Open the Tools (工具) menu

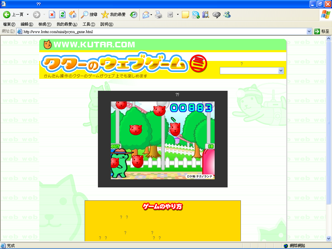[x=89, y=24]
